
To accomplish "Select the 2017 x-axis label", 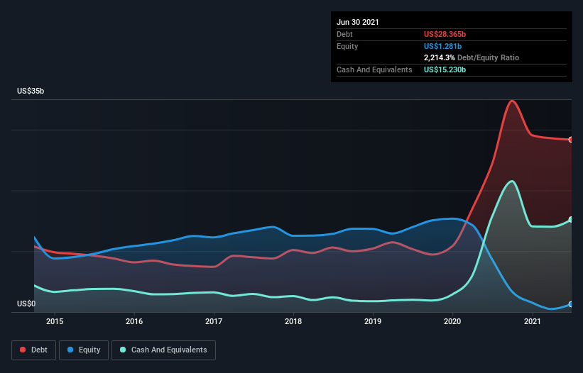I will click(214, 322).
